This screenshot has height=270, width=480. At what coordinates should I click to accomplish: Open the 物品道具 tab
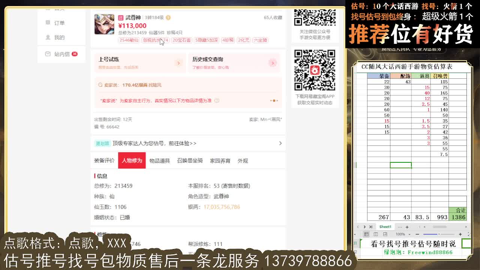[x=160, y=160]
